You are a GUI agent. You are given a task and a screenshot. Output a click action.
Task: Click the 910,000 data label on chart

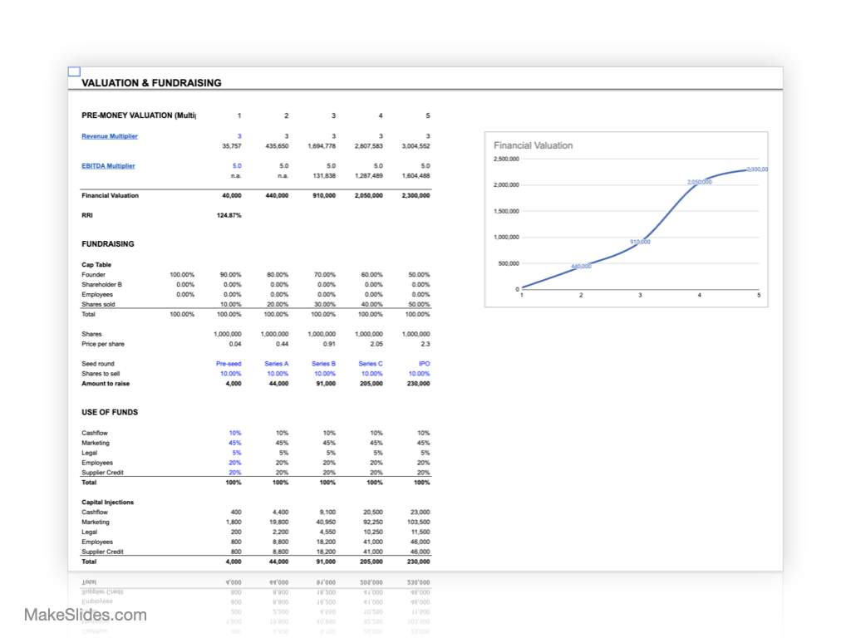(x=640, y=242)
